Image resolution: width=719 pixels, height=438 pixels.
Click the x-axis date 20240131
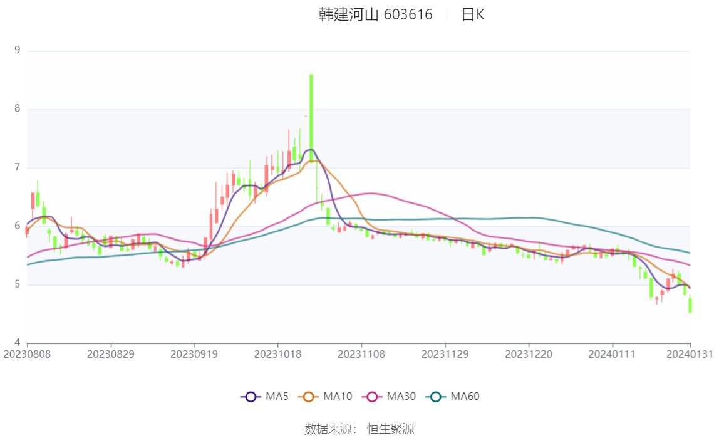coord(690,354)
